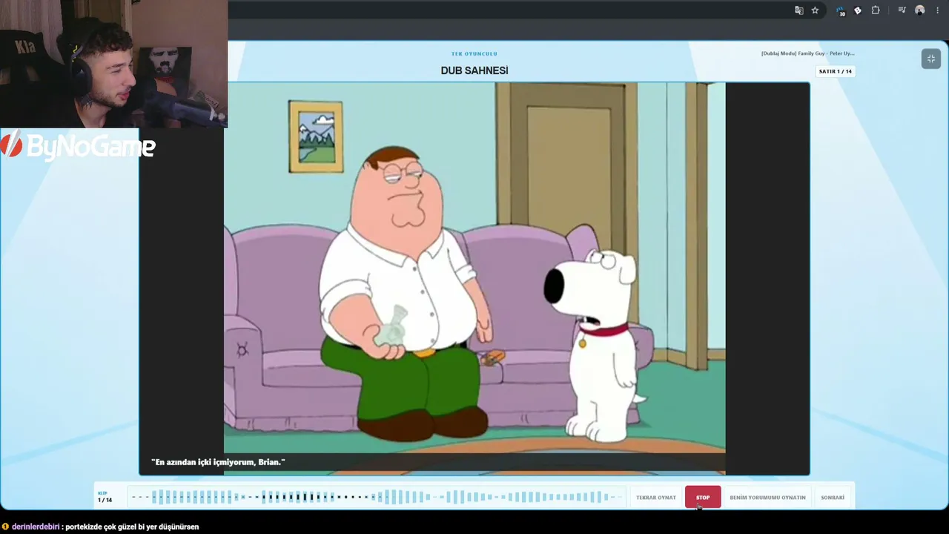The image size is (949, 534).
Task: Click the "[Dublaj Modu] Family Guy - Peter Uy..." title
Action: [x=807, y=53]
